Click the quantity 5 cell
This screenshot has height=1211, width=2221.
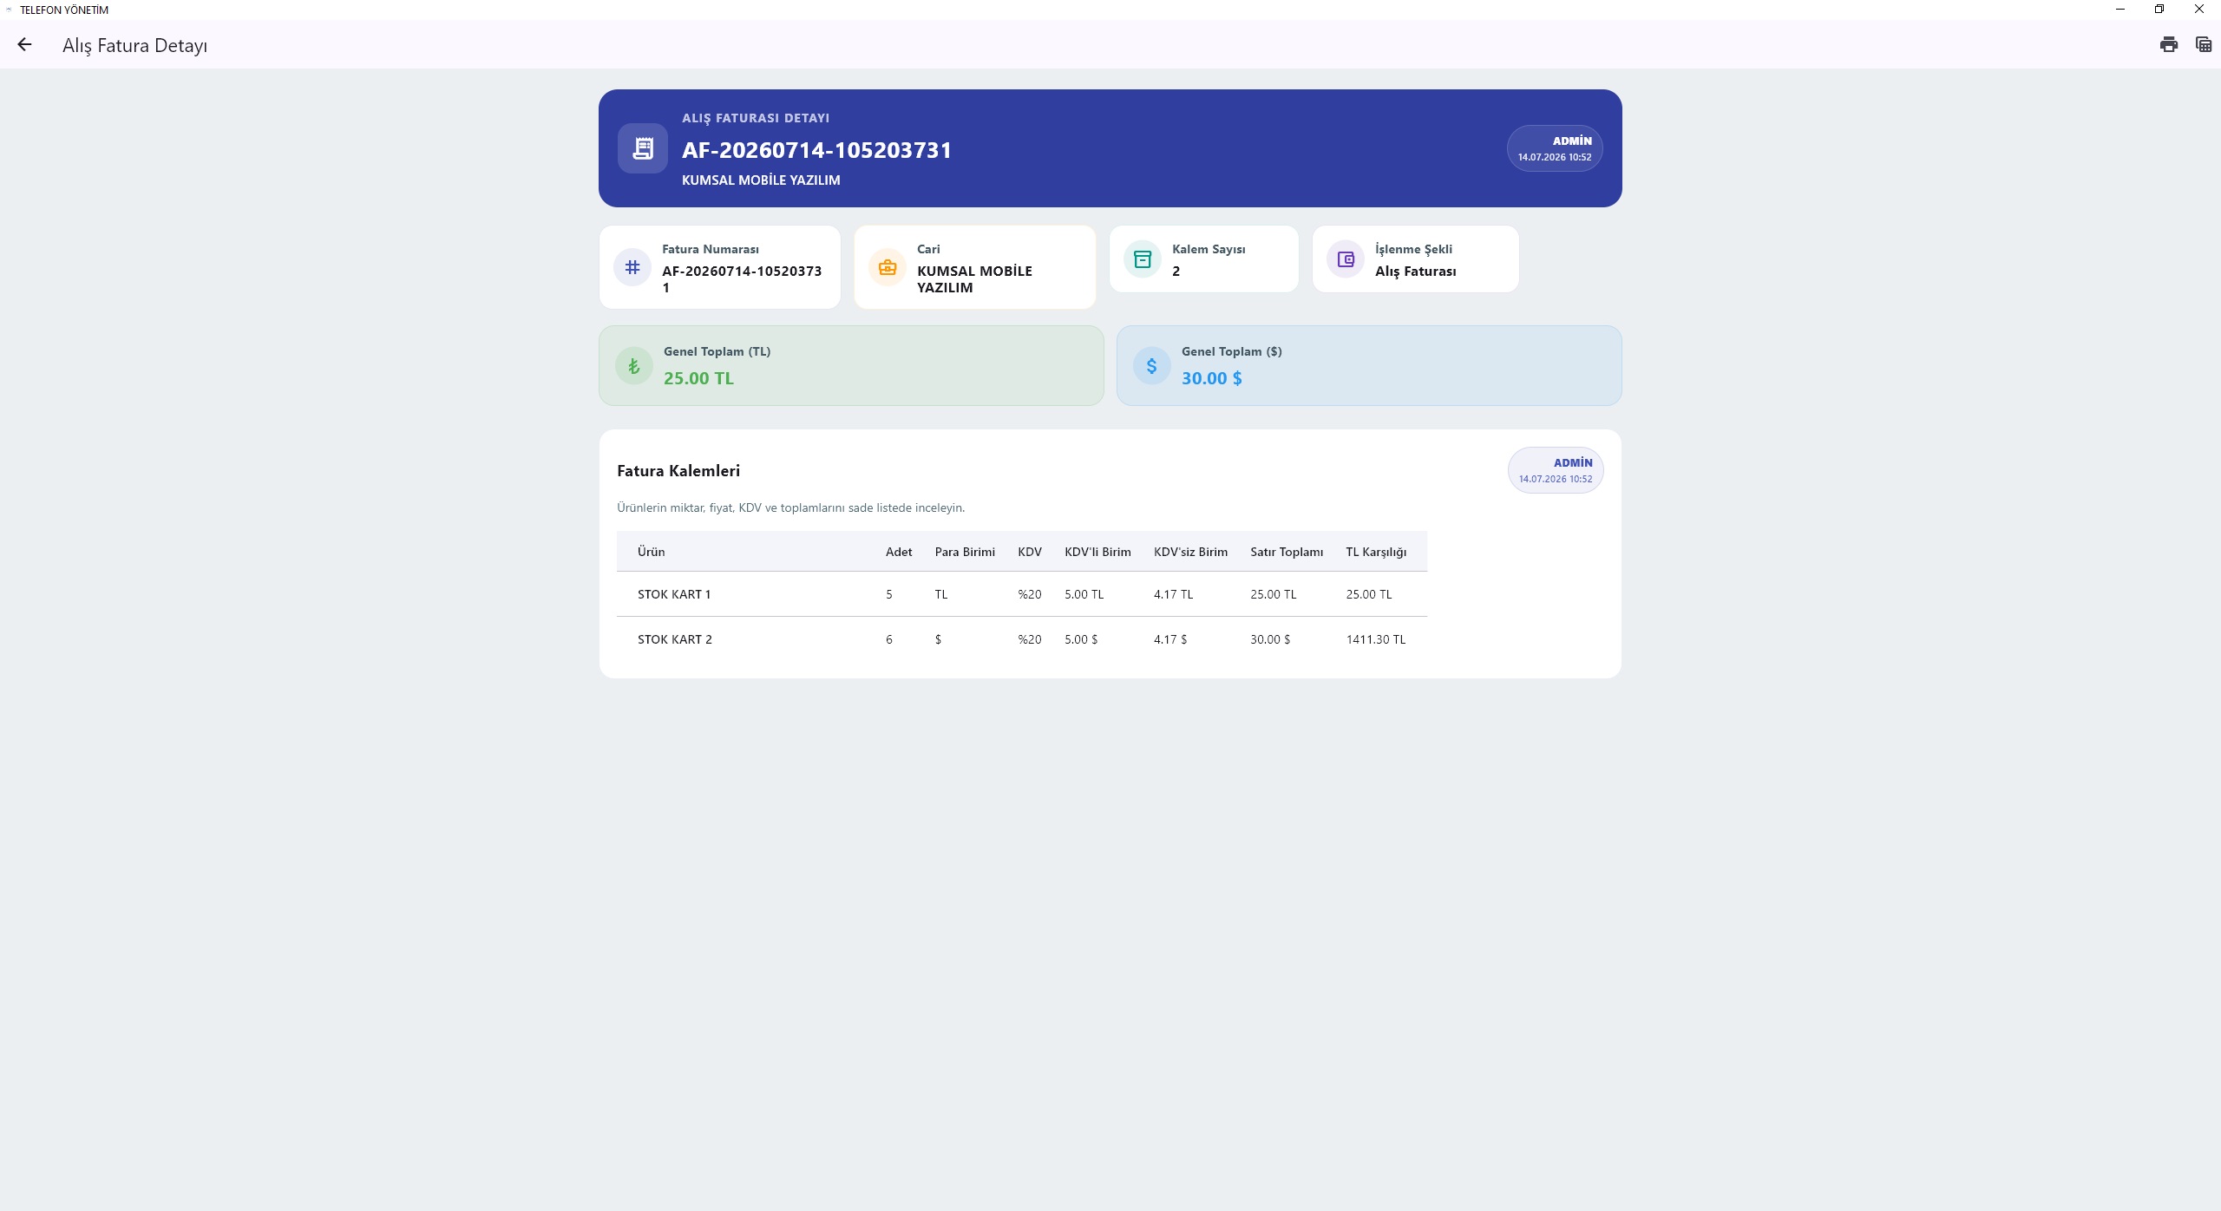click(x=888, y=594)
